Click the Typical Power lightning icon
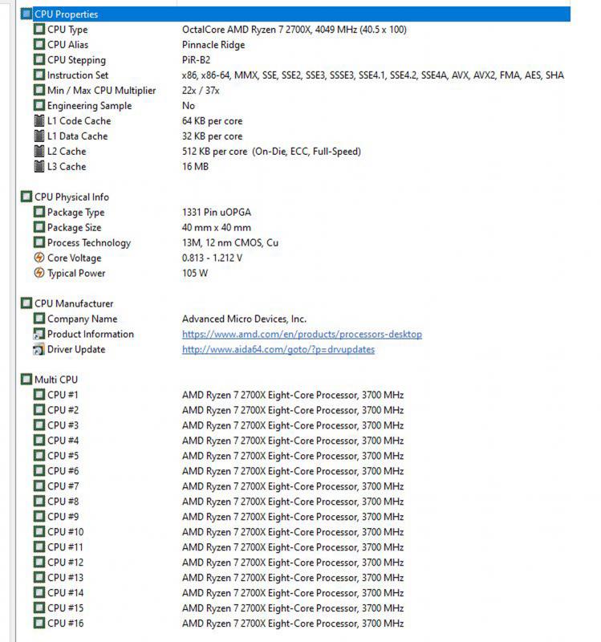Screen dimensions: 601x642 [39, 273]
